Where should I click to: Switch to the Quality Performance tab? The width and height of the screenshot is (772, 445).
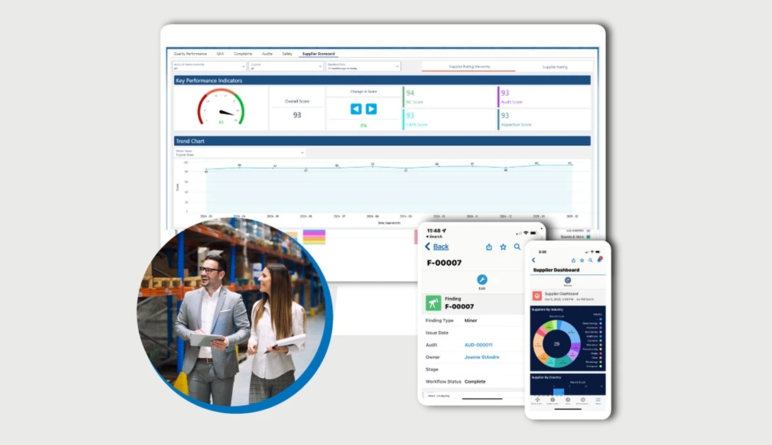190,54
